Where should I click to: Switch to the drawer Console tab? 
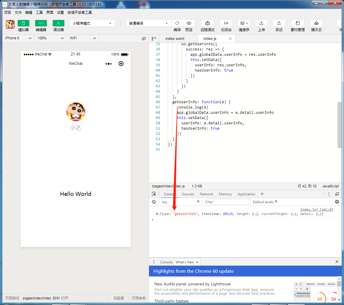click(166, 262)
